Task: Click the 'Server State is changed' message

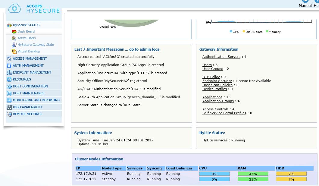Action: click(x=109, y=105)
